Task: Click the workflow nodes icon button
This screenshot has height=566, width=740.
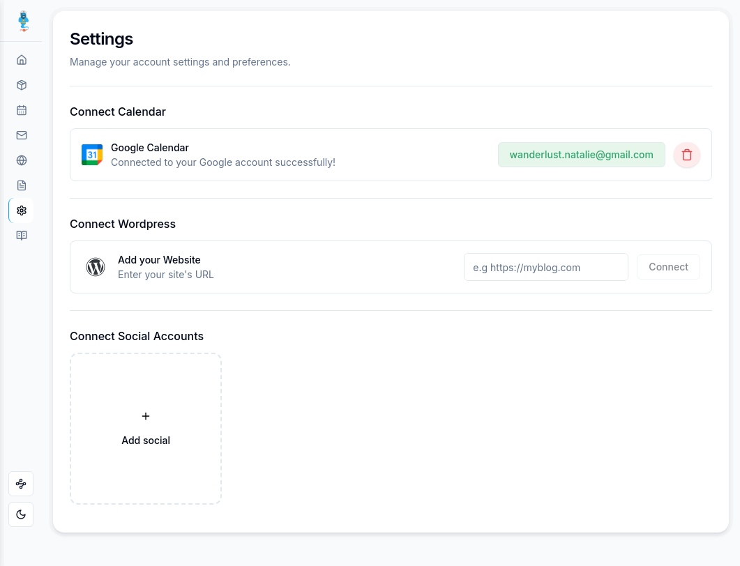Action: pyautogui.click(x=21, y=484)
